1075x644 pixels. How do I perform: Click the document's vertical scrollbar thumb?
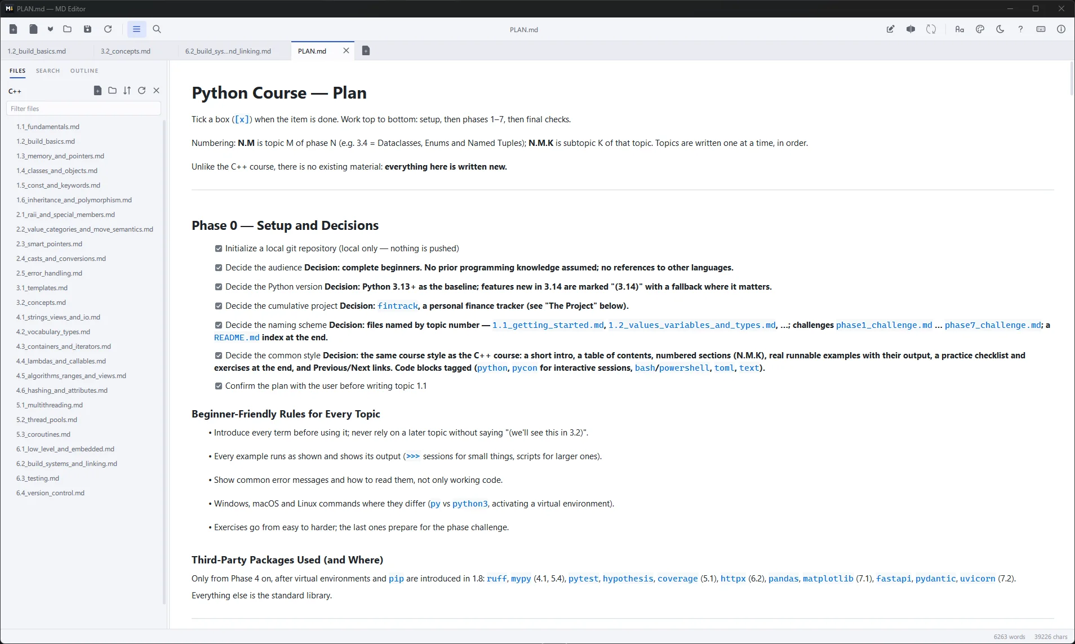point(1072,78)
